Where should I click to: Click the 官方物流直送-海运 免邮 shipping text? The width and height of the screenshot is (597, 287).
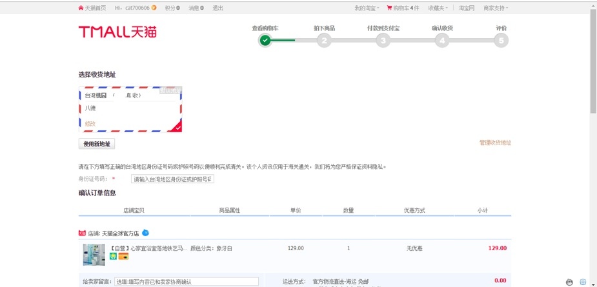point(340,282)
